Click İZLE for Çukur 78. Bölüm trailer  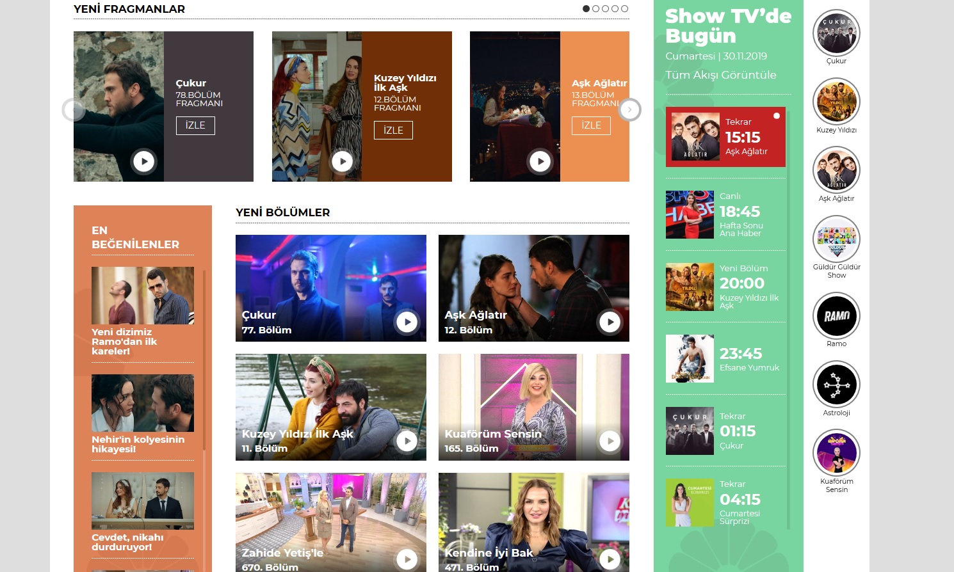[195, 125]
